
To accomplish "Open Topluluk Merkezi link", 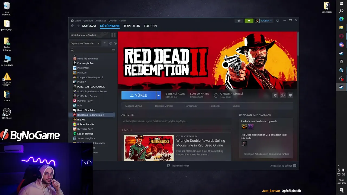I will (164, 106).
